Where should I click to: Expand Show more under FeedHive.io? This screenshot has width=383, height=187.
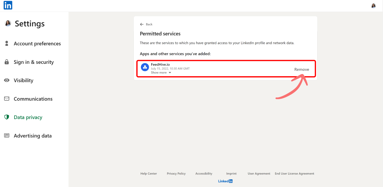pos(161,73)
